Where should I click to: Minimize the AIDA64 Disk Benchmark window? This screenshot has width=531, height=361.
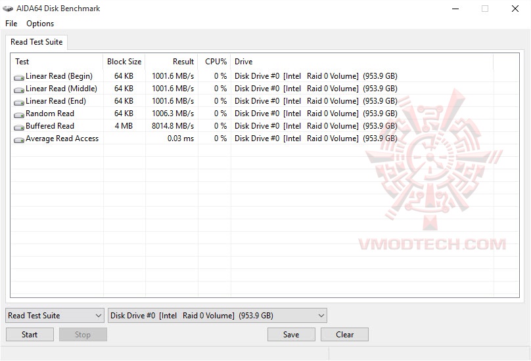pos(455,9)
